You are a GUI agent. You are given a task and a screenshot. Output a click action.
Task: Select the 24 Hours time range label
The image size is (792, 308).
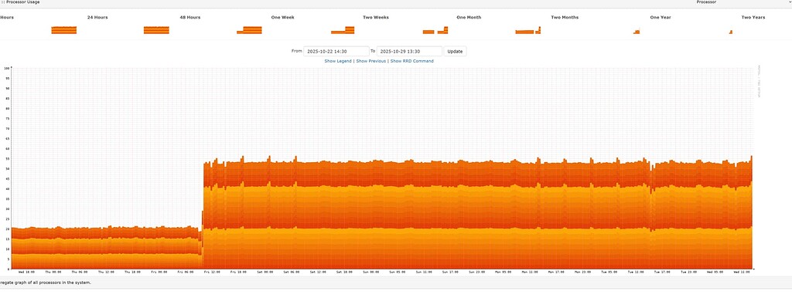[x=97, y=17]
